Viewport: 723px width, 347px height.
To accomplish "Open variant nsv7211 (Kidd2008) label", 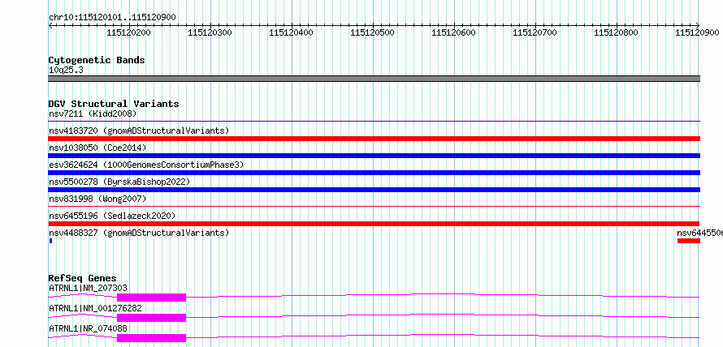I will (93, 114).
